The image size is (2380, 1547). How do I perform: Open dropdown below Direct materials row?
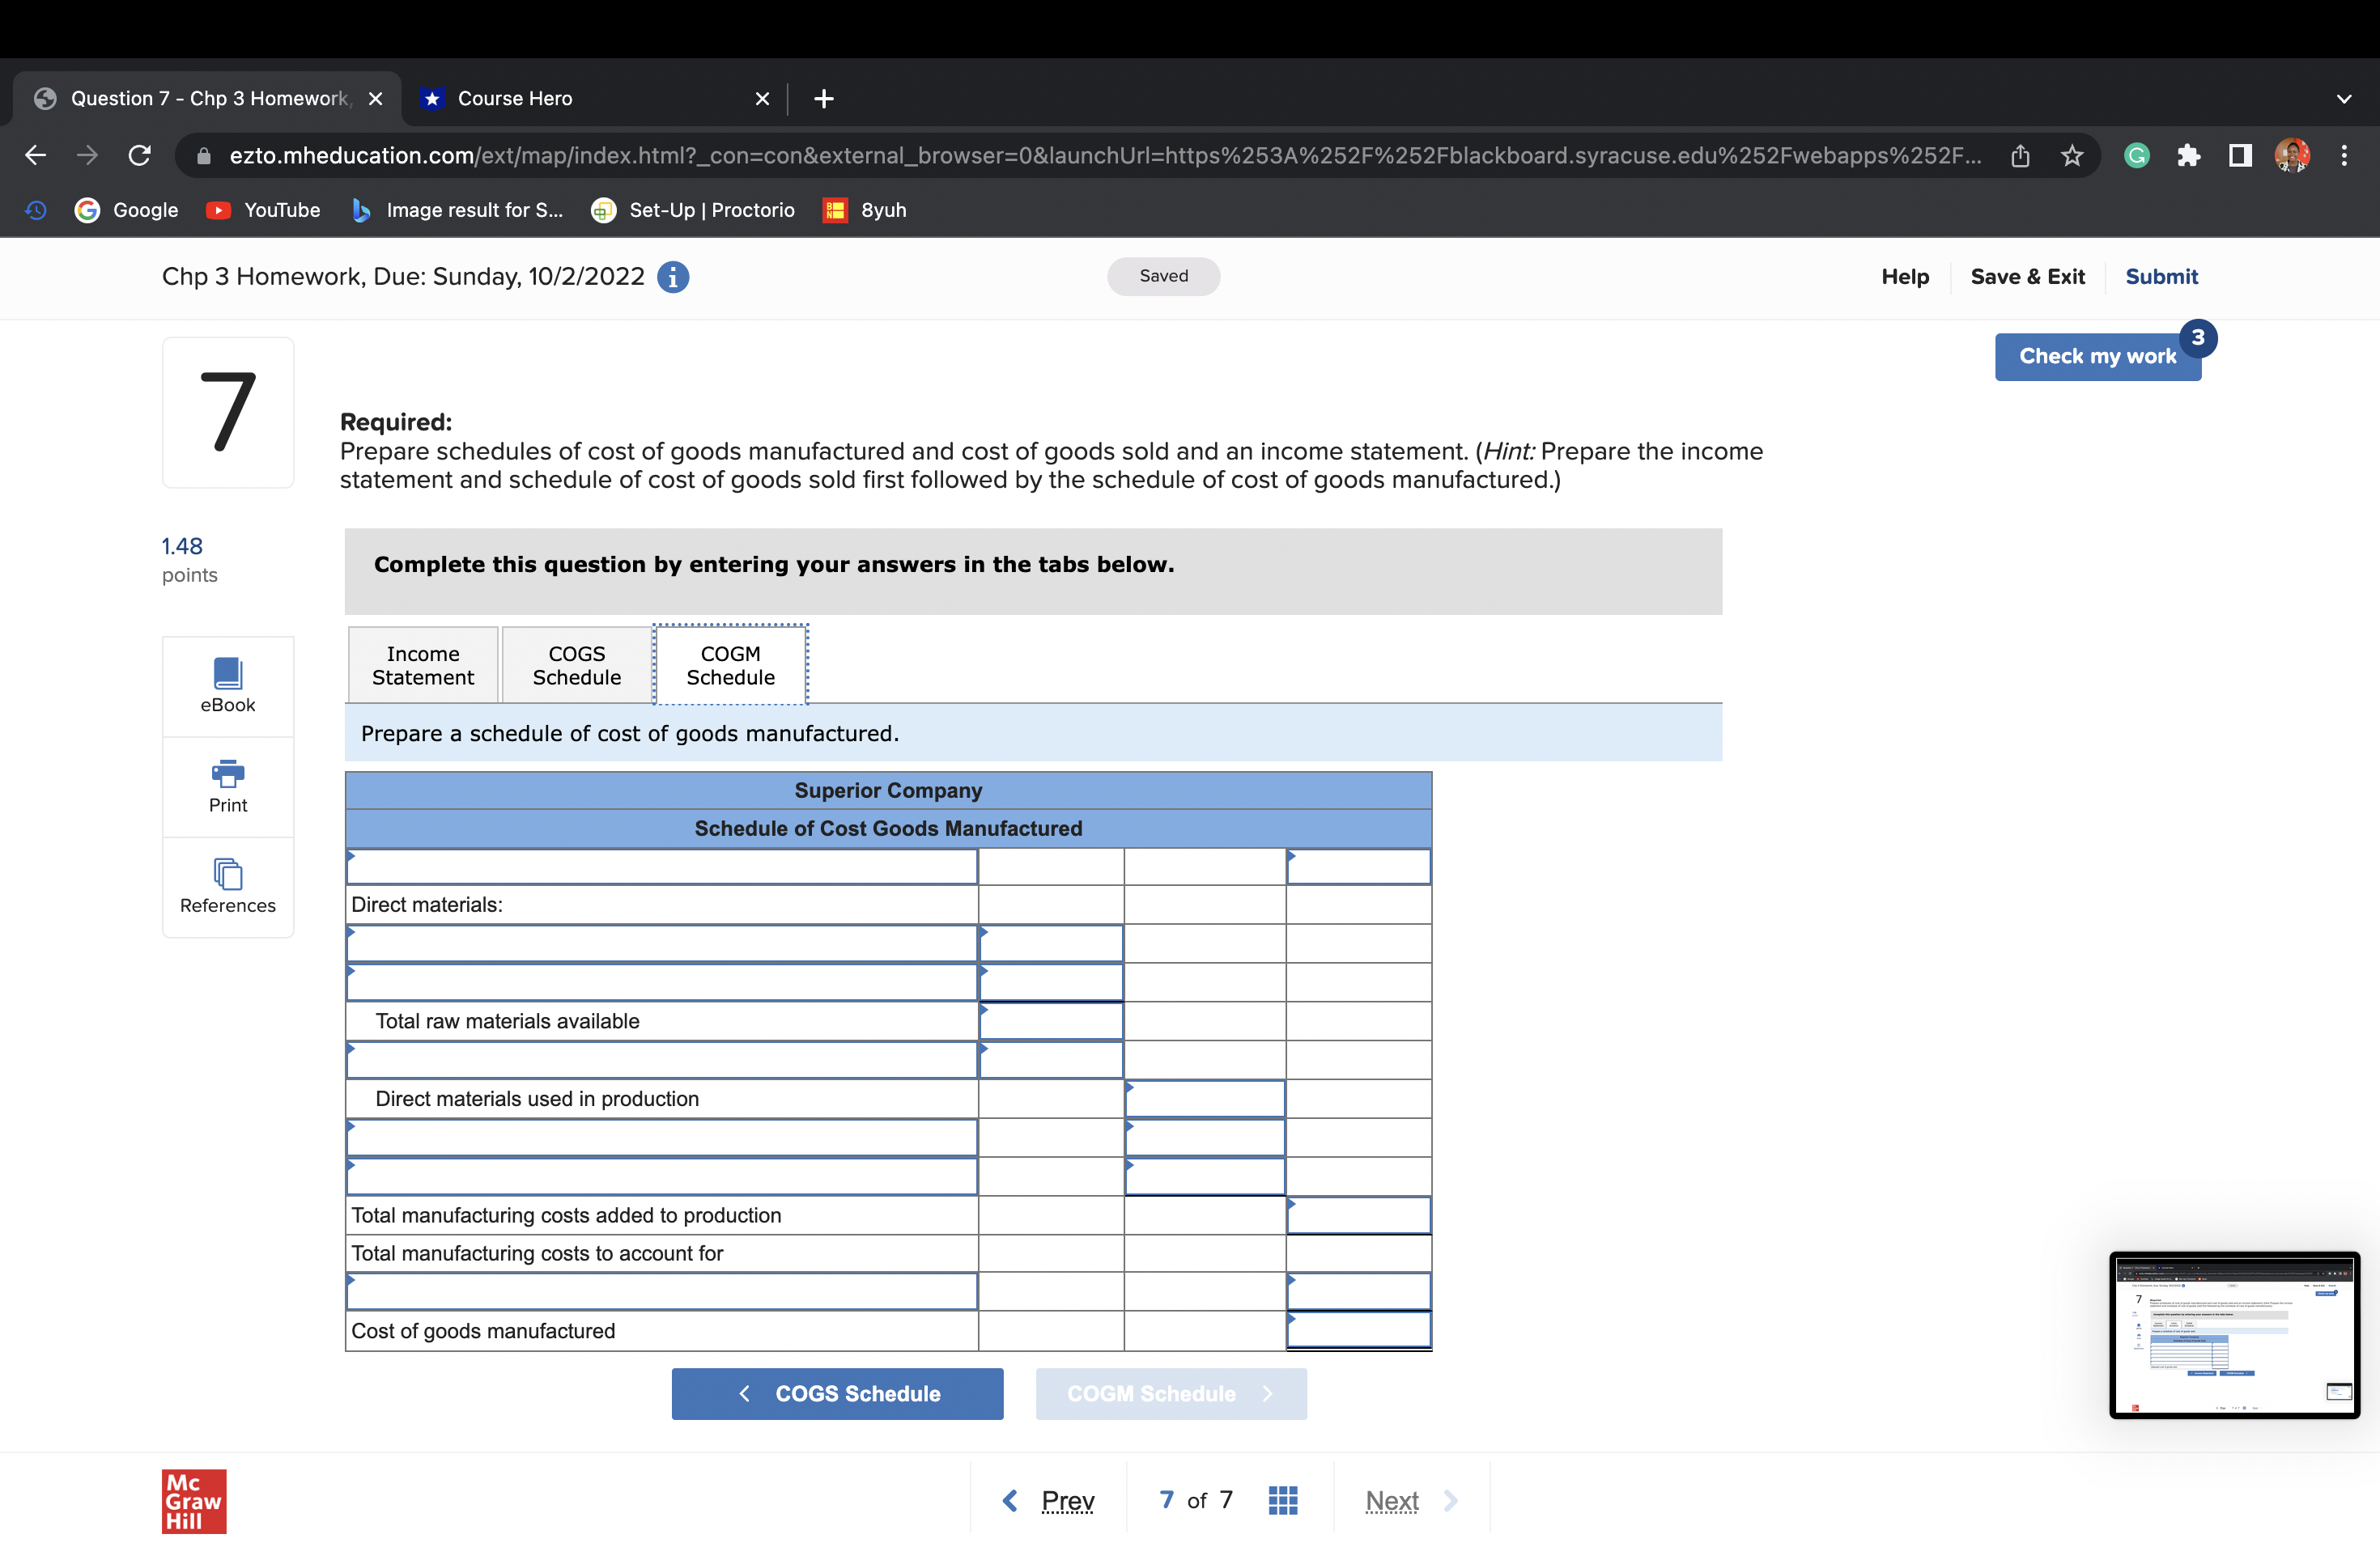pyautogui.click(x=661, y=943)
